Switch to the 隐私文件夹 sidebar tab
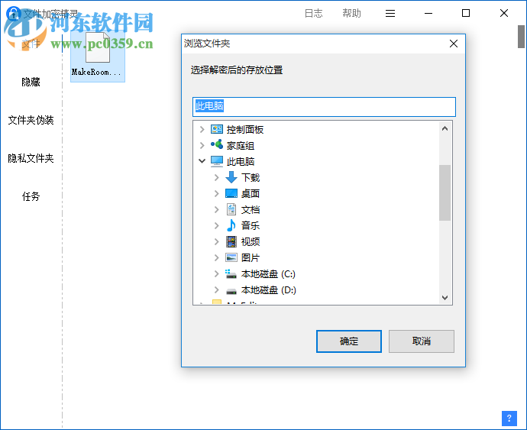Viewport: 527px width, 430px height. (x=31, y=158)
